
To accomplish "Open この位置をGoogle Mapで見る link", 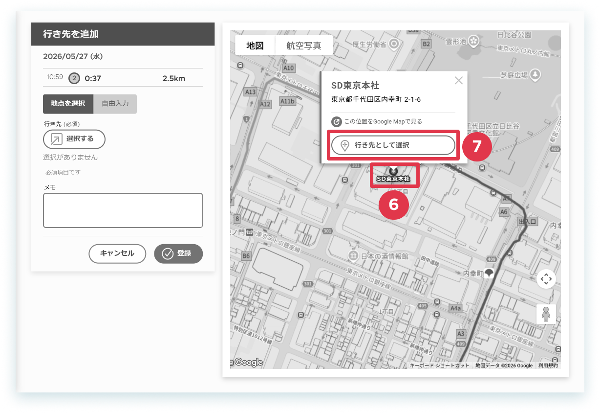I will coord(377,121).
